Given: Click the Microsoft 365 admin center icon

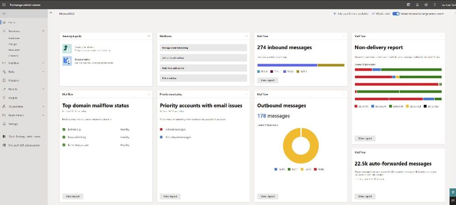Looking at the screenshot, I should (4, 145).
